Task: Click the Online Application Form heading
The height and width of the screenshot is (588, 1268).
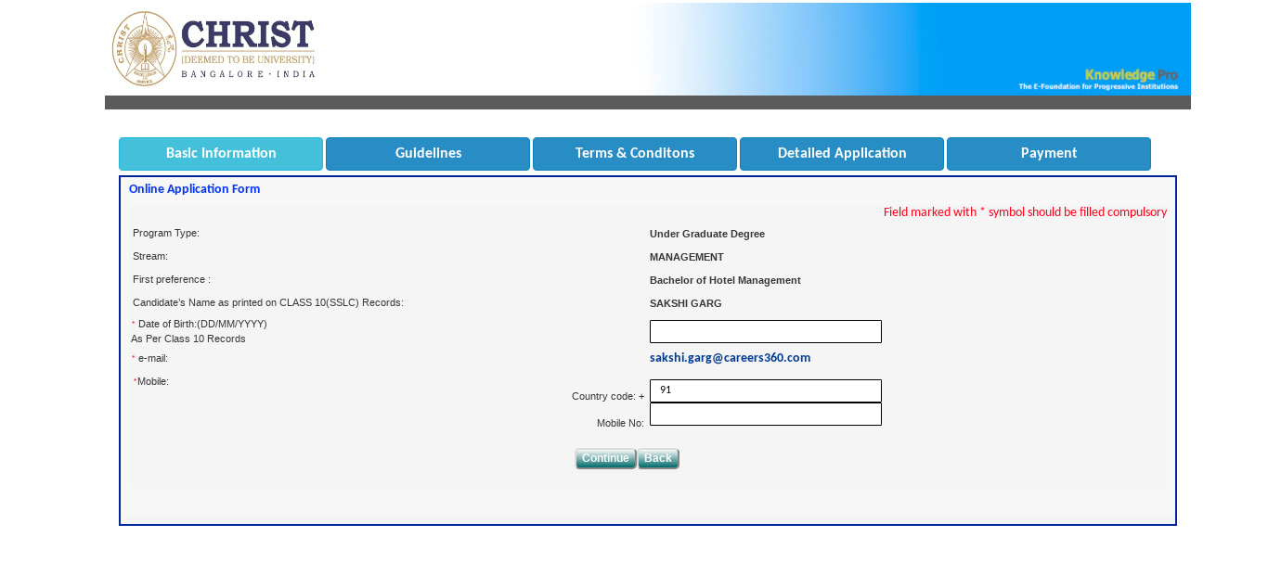Action: (x=194, y=188)
